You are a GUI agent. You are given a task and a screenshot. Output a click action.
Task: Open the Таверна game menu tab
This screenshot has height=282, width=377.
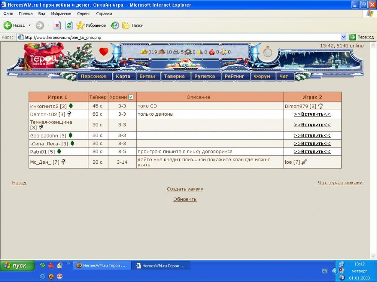click(x=174, y=76)
